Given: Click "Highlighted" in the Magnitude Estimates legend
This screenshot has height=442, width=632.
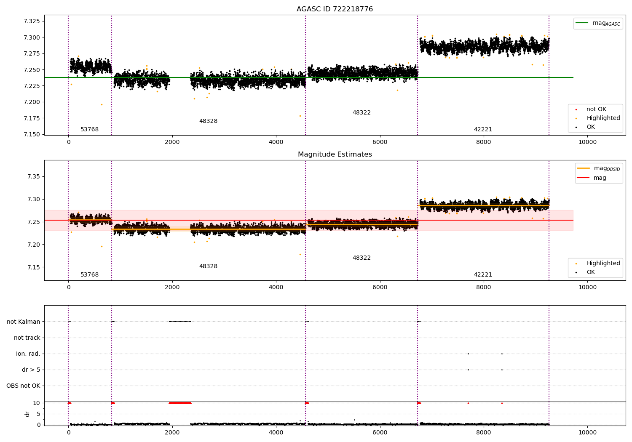Looking at the screenshot, I should (603, 264).
